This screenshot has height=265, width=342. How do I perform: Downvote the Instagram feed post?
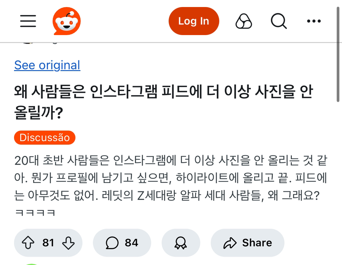pyautogui.click(x=68, y=243)
